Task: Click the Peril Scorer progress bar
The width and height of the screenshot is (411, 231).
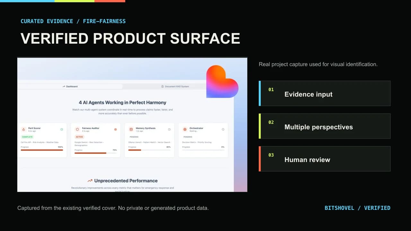Action: coord(42,150)
